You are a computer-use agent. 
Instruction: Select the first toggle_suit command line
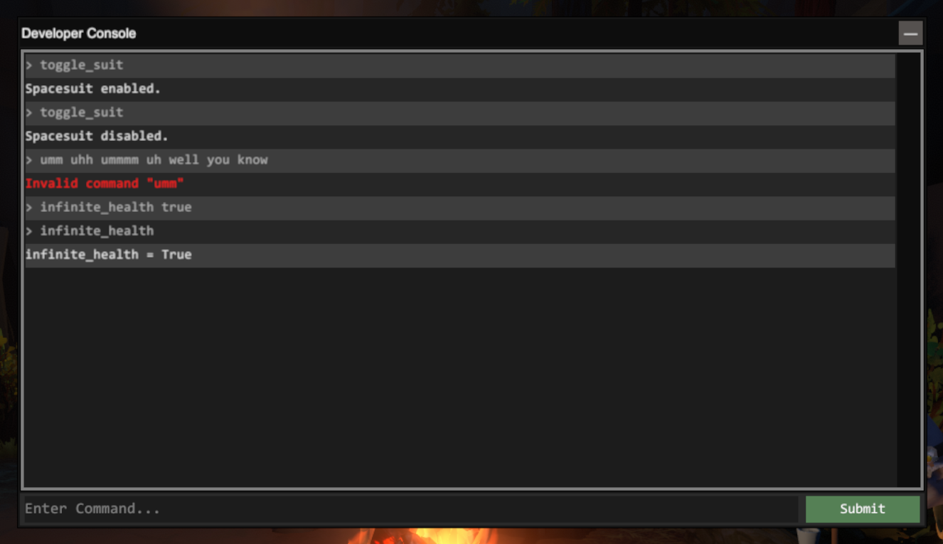point(459,65)
